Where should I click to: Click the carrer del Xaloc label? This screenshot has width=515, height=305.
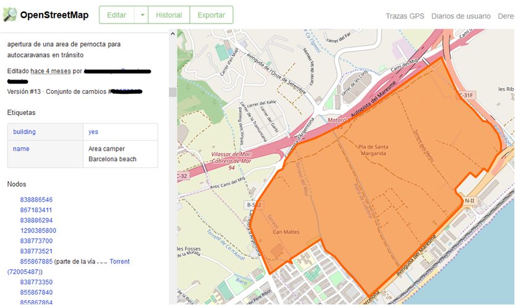pyautogui.click(x=262, y=104)
